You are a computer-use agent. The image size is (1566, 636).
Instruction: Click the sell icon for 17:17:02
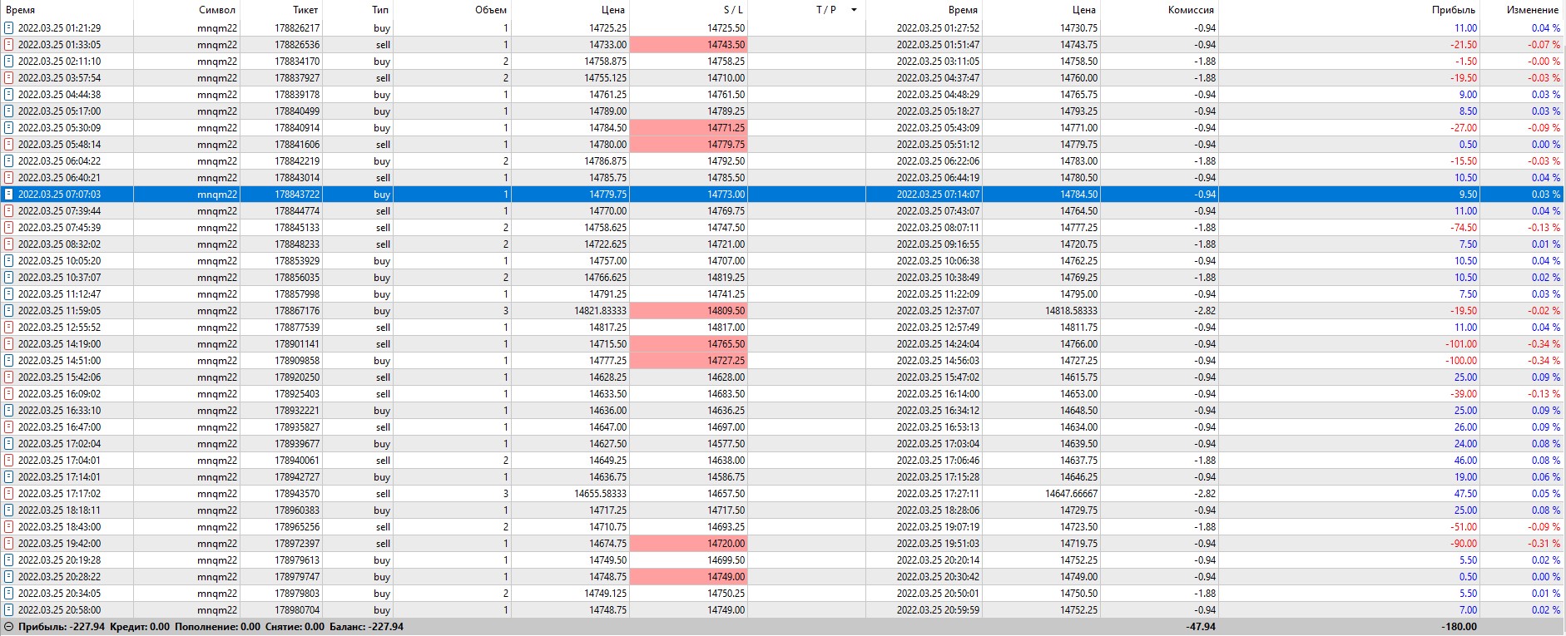9,494
